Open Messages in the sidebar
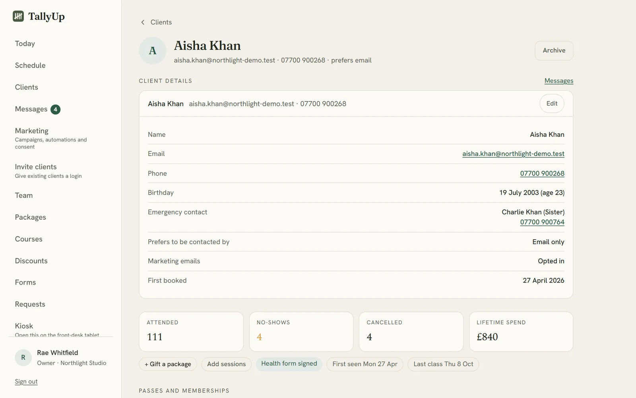The image size is (636, 398). 31,109
